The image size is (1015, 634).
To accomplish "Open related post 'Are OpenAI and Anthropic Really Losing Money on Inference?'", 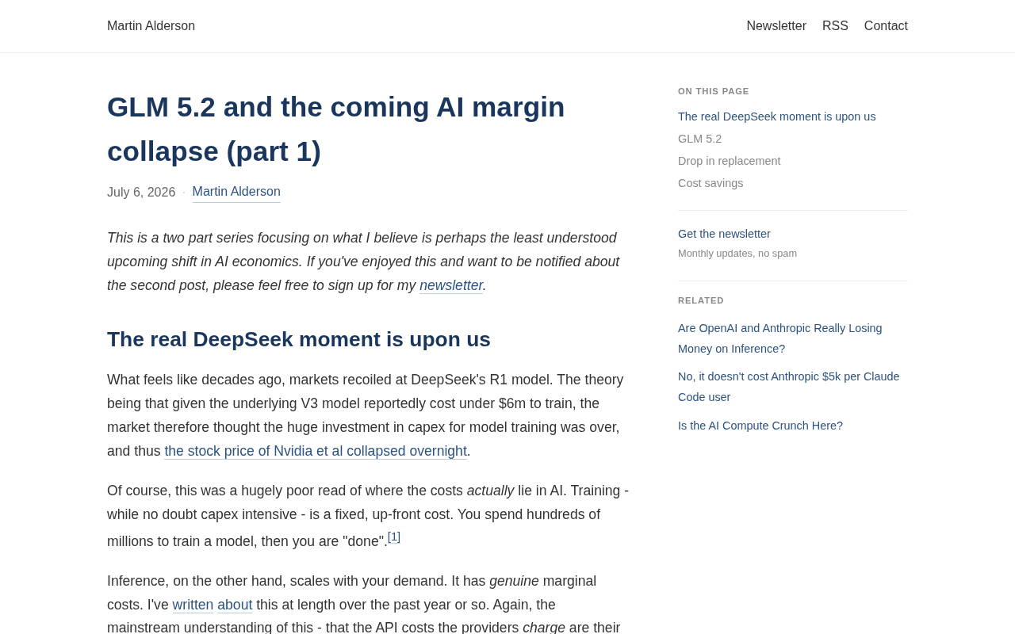I will click(780, 338).
